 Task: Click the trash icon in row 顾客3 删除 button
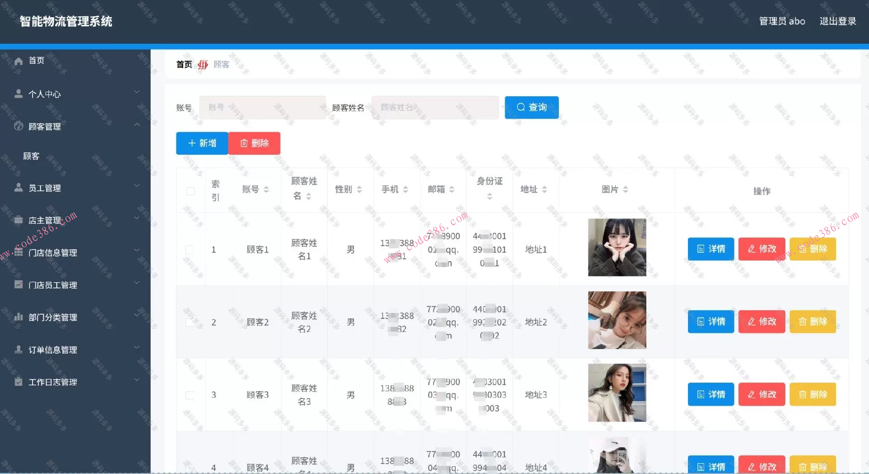[802, 394]
